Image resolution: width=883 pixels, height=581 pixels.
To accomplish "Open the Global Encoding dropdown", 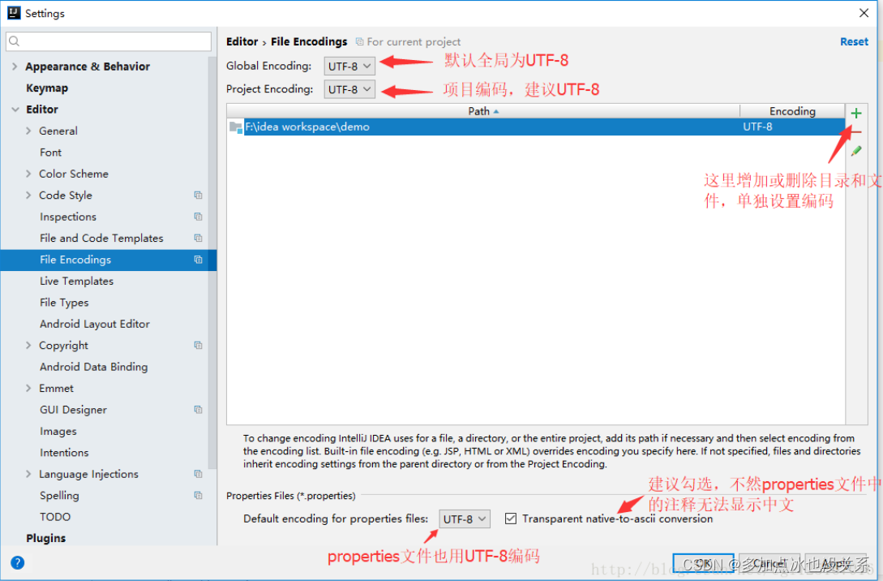I will [349, 66].
